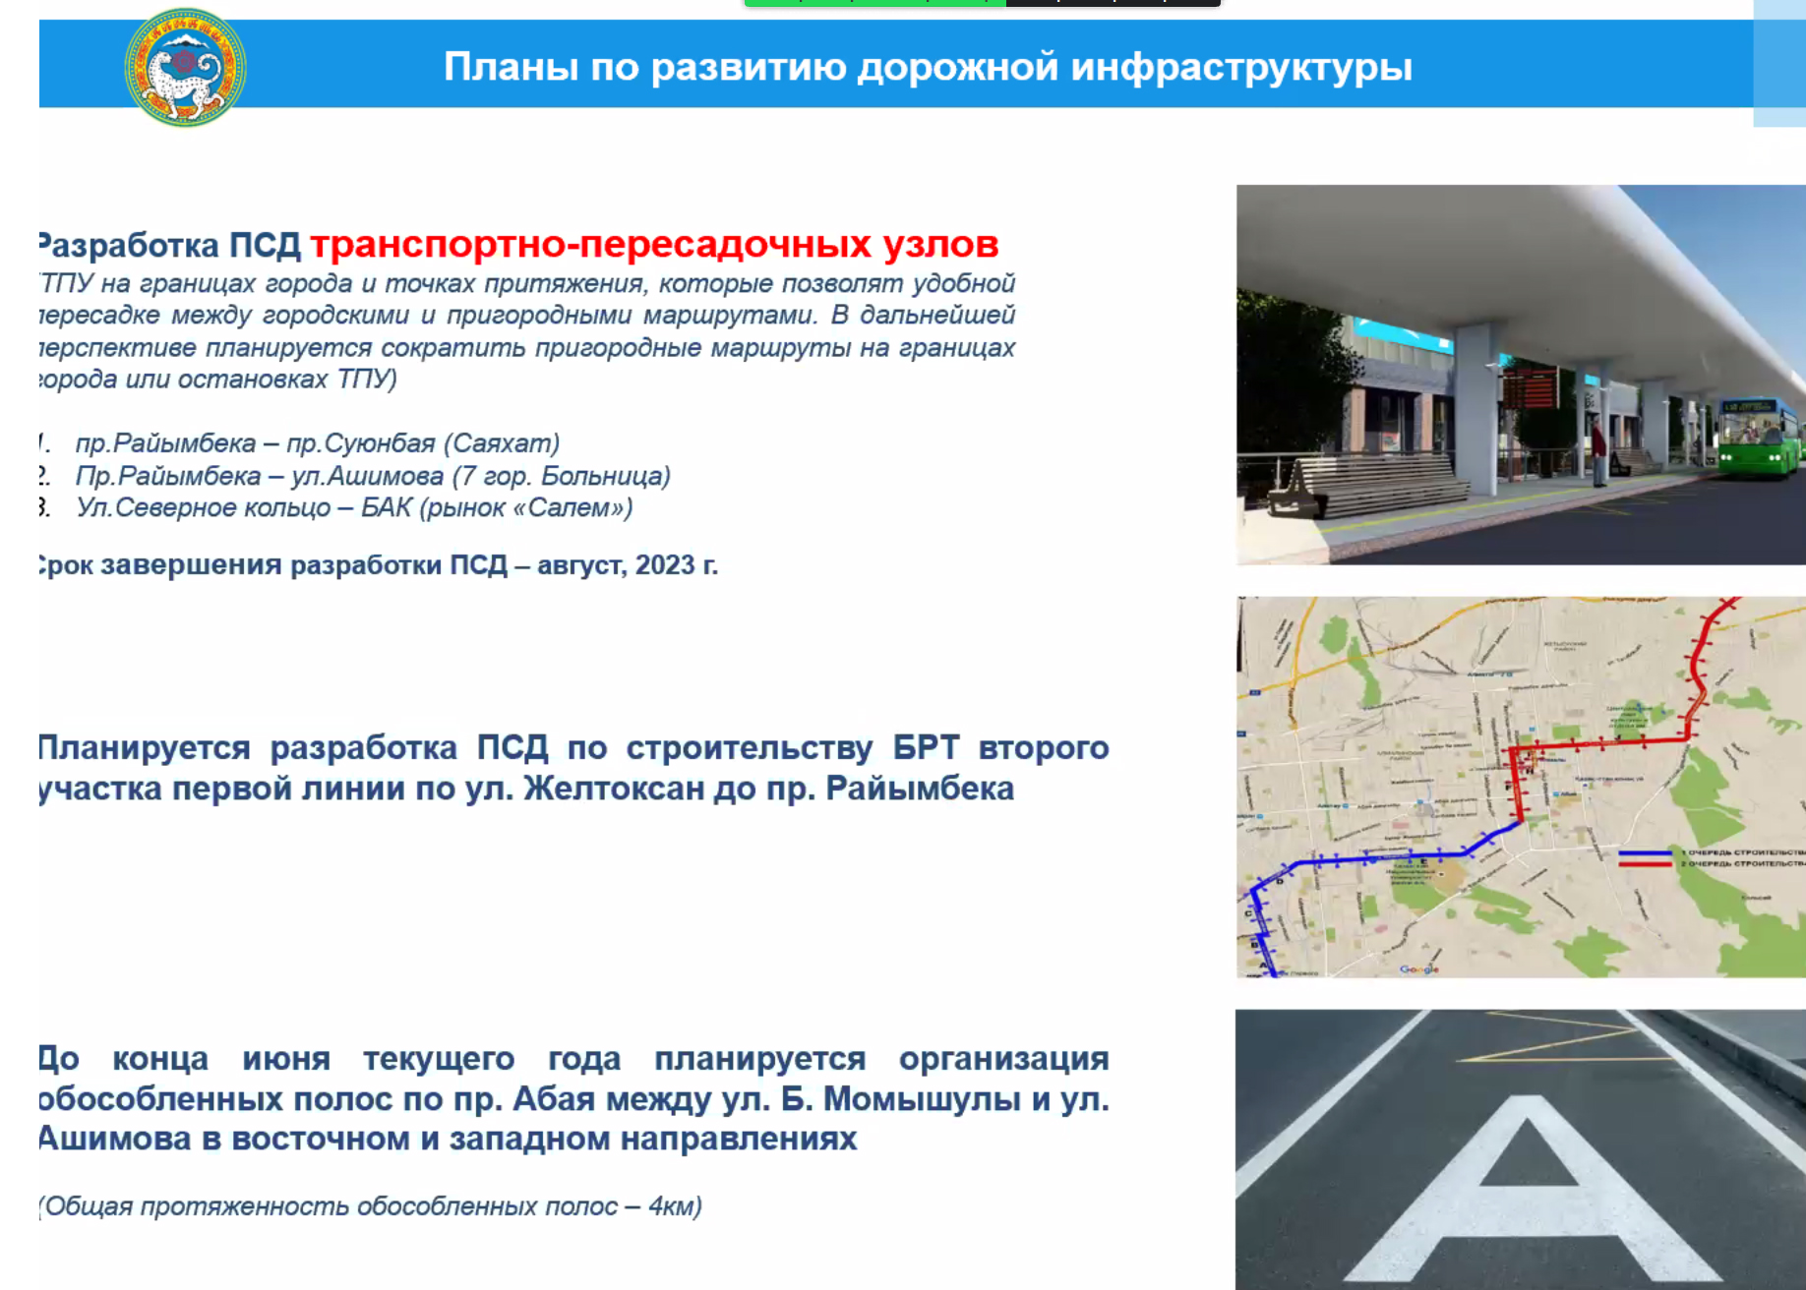
Task: Click the green segment of the top bar
Action: click(874, 3)
